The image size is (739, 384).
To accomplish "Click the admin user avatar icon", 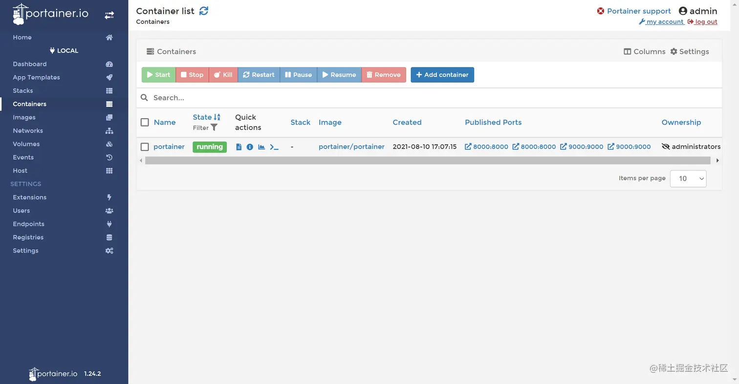I will point(683,11).
